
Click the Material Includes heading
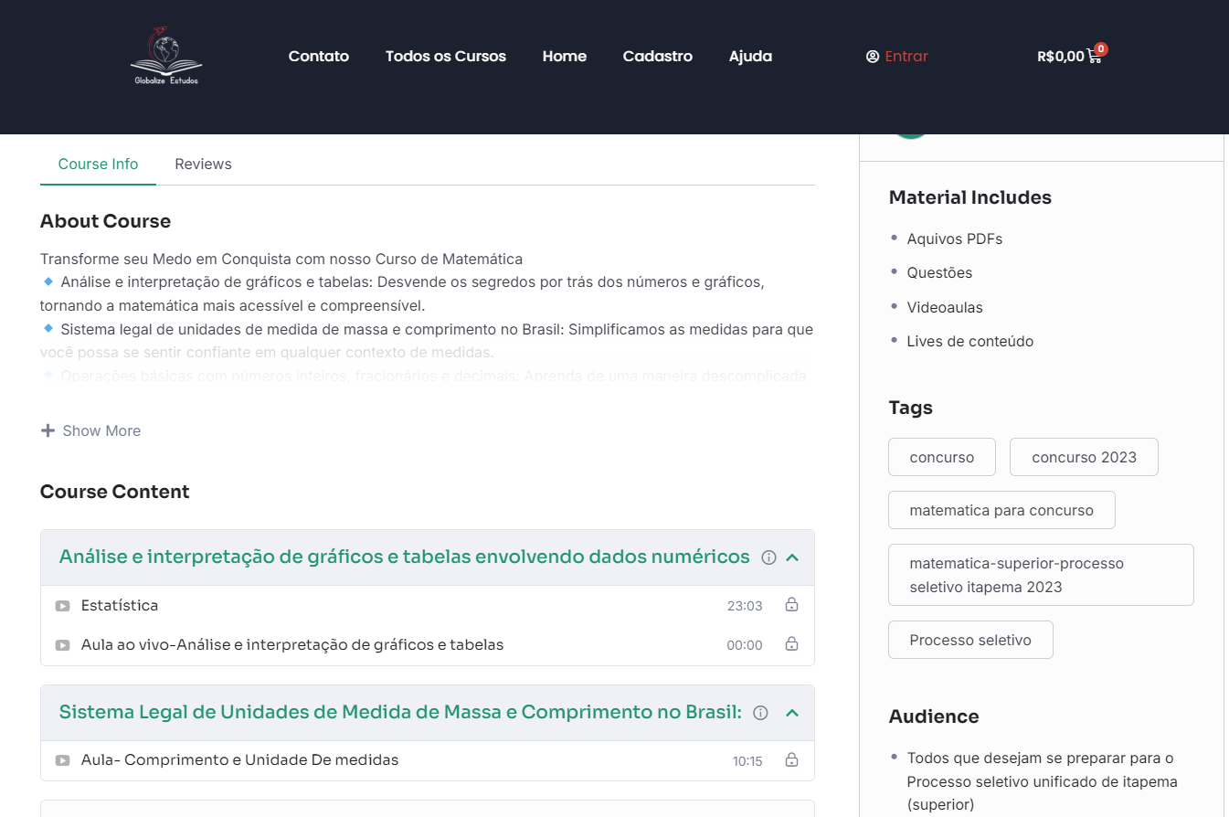click(x=970, y=197)
